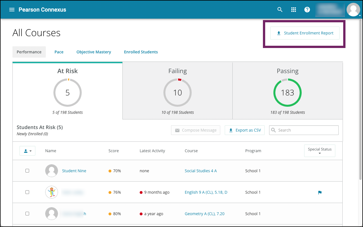The height and width of the screenshot is (227, 363).
Task: Open the hamburger navigation menu
Action: [12, 10]
